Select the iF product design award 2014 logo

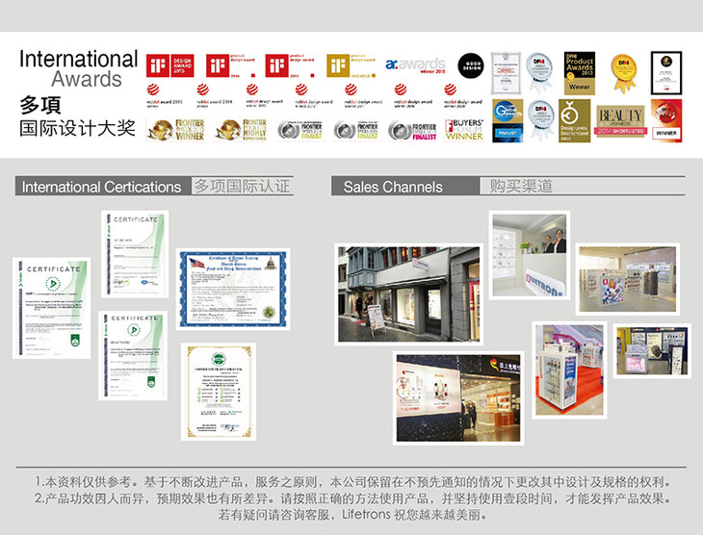(x=230, y=65)
